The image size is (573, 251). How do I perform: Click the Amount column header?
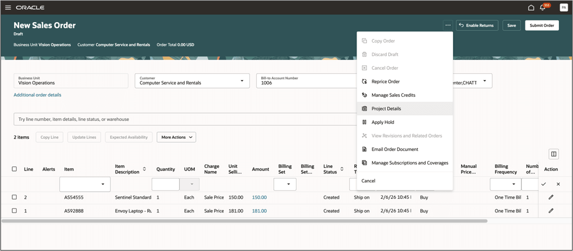pos(260,169)
